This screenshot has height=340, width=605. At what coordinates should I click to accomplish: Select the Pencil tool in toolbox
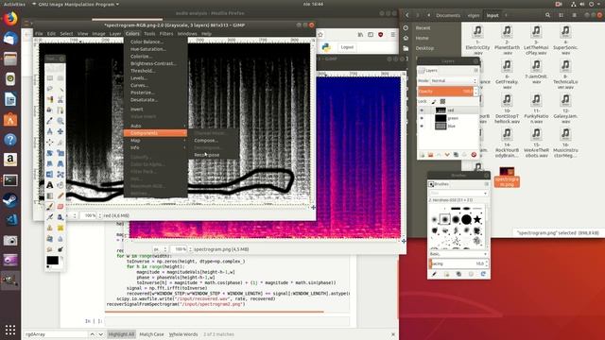click(x=60, y=196)
